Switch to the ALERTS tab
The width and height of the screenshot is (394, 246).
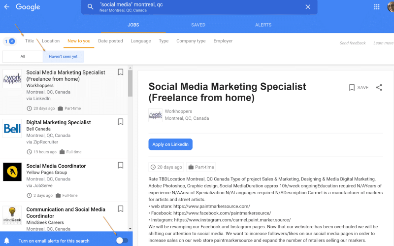point(263,25)
